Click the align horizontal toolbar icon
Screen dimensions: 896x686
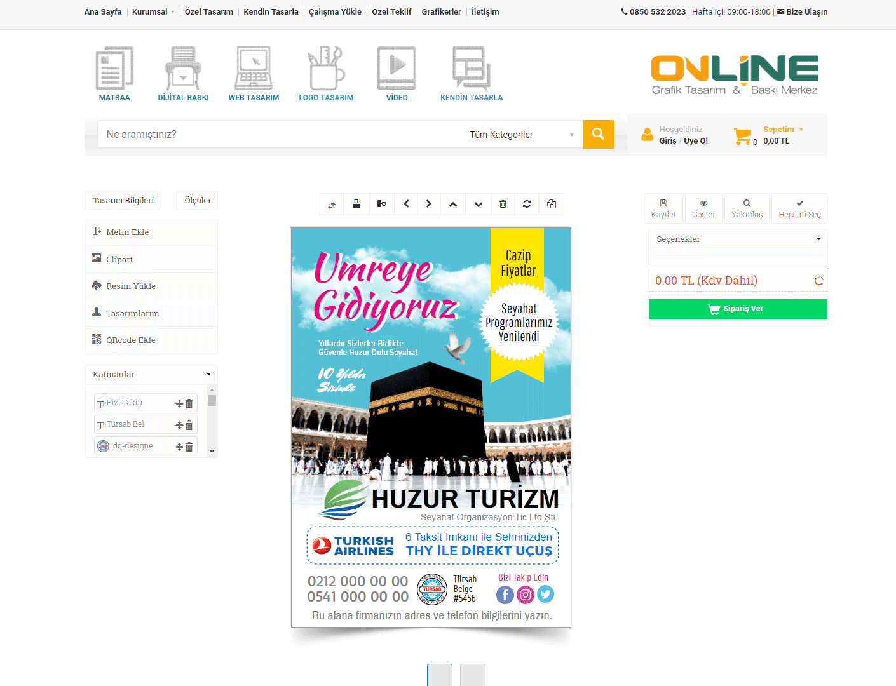tap(381, 205)
